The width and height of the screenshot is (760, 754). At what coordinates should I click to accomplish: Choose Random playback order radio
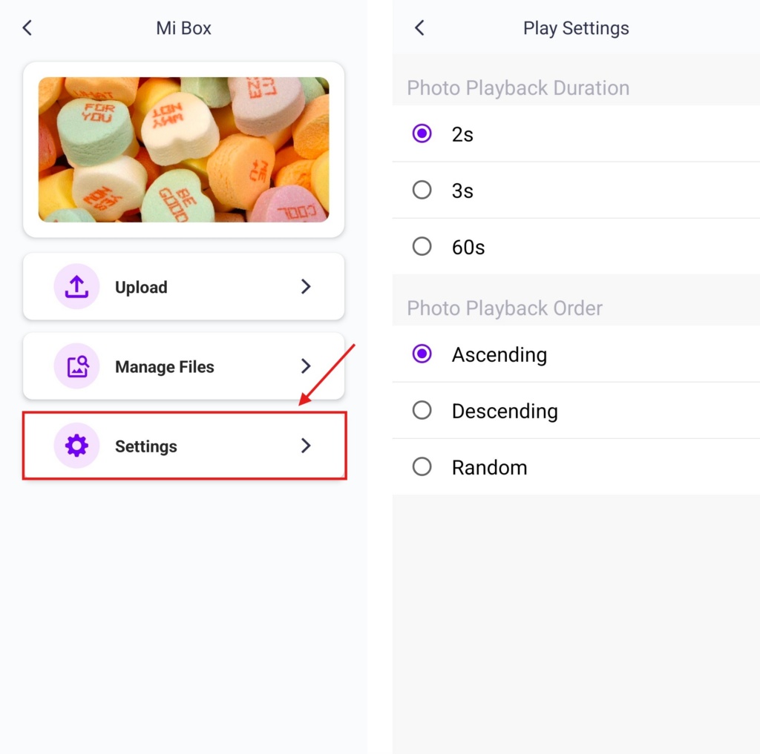click(x=422, y=467)
